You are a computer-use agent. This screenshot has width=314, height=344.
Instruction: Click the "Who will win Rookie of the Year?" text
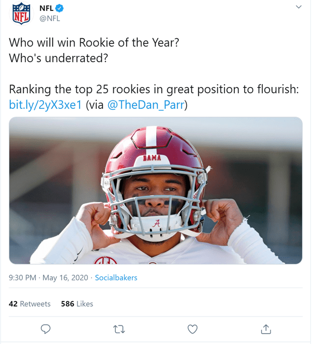coord(94,42)
